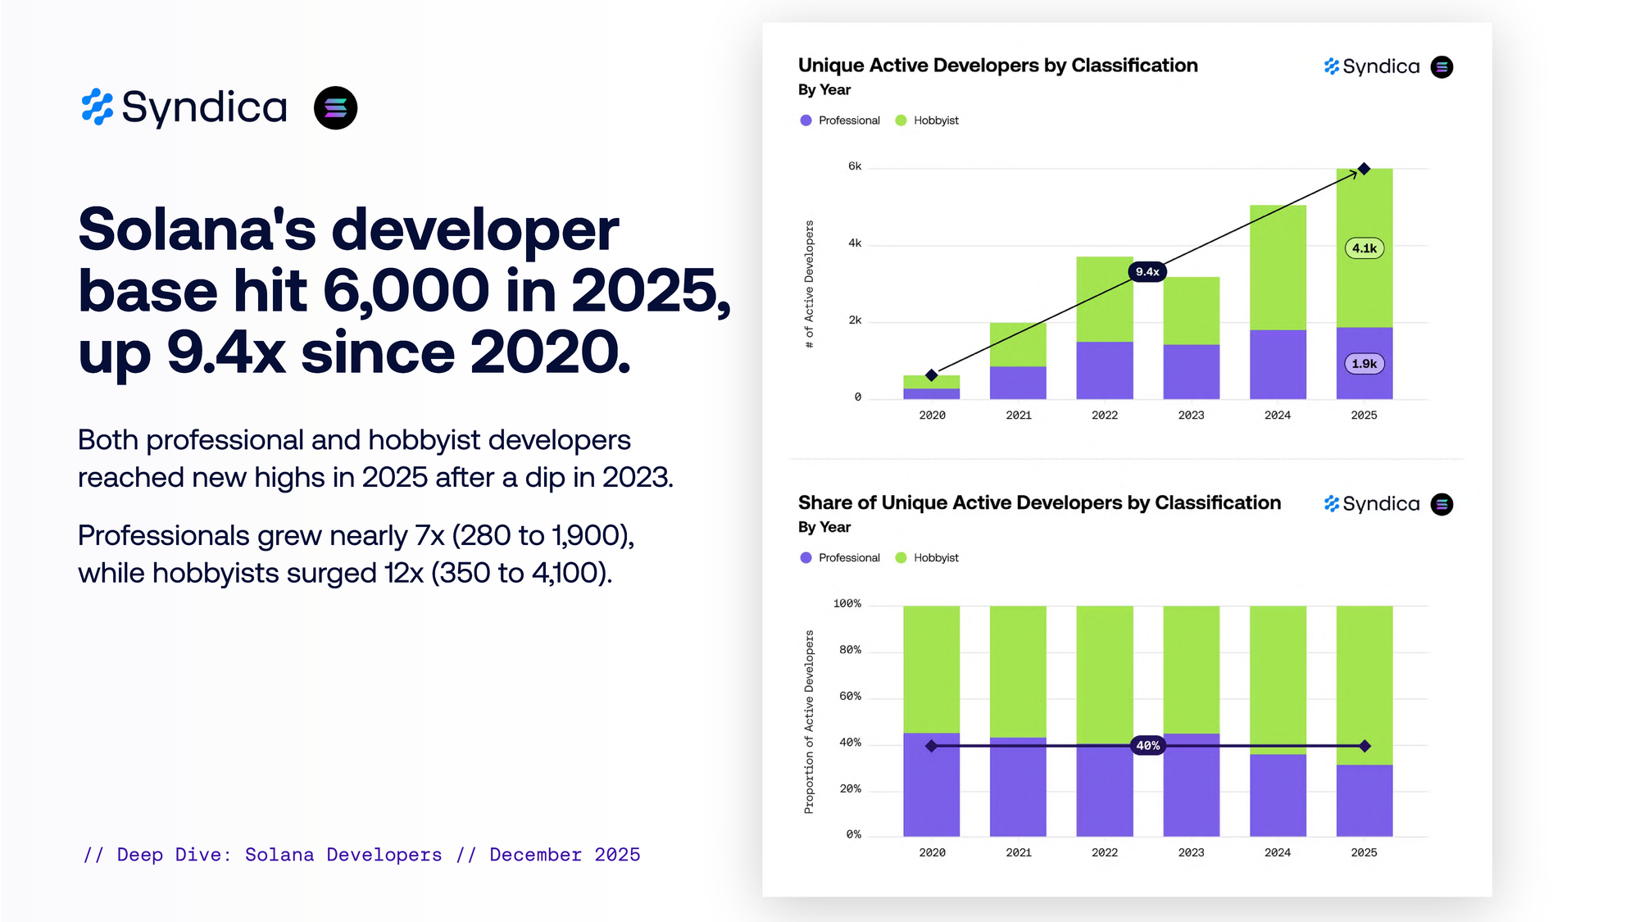Click the 4.1k hobbyist value label

click(1364, 248)
